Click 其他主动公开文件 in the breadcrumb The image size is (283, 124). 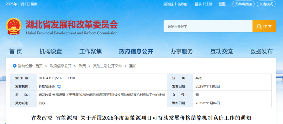click(107, 66)
